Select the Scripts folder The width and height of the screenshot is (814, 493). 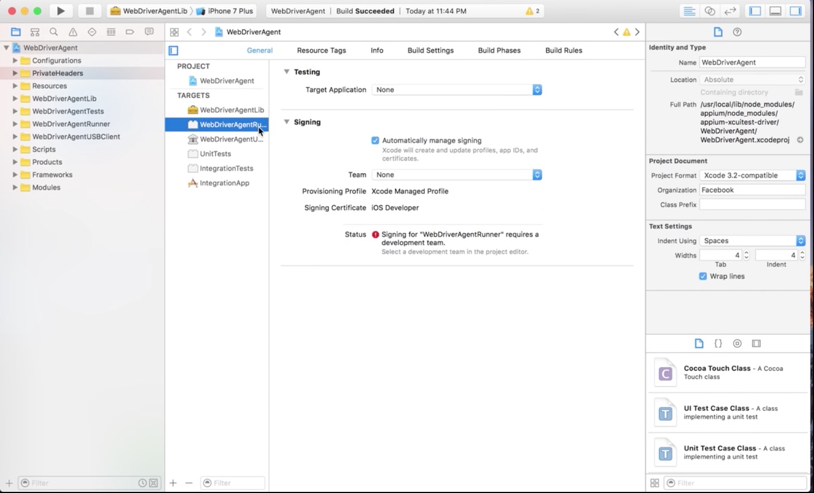pyautogui.click(x=44, y=149)
